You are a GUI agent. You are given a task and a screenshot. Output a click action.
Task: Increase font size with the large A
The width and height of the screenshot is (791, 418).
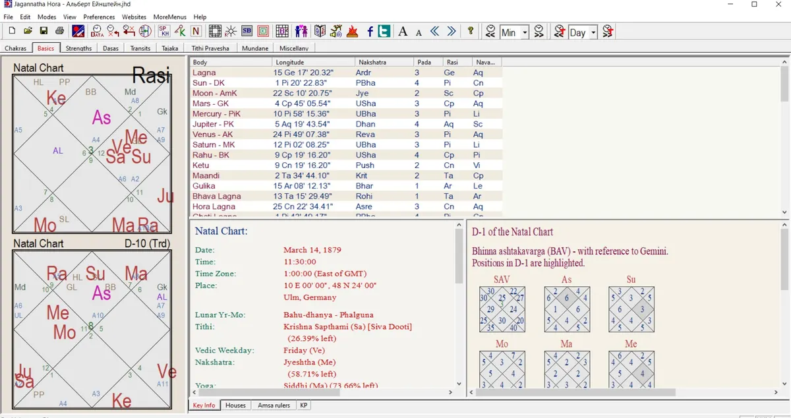click(403, 31)
